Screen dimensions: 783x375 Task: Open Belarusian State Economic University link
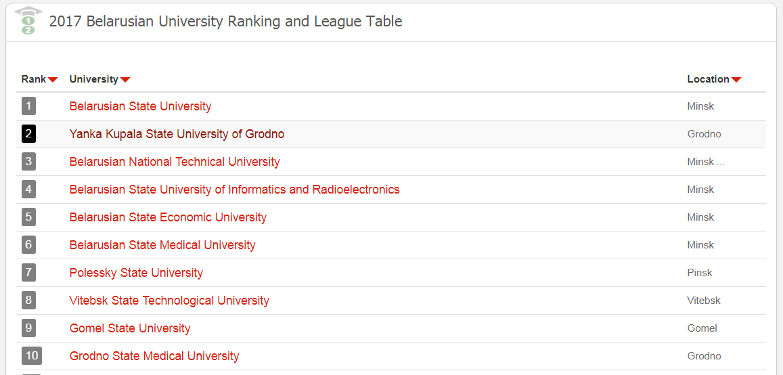coord(168,218)
